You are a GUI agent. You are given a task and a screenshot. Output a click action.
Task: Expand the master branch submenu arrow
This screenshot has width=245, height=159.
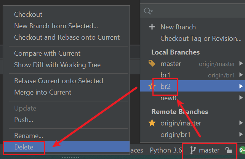(241, 63)
